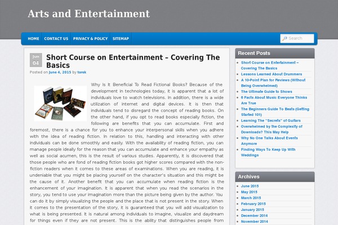This screenshot has width=338, height=225.
Task: Open Learning The Secrets of Guitars post
Action: pos(270,120)
